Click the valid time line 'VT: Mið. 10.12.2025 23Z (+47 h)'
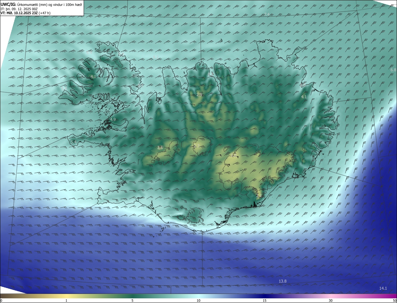Viewport: 397px width, 303px height. click(x=25, y=13)
